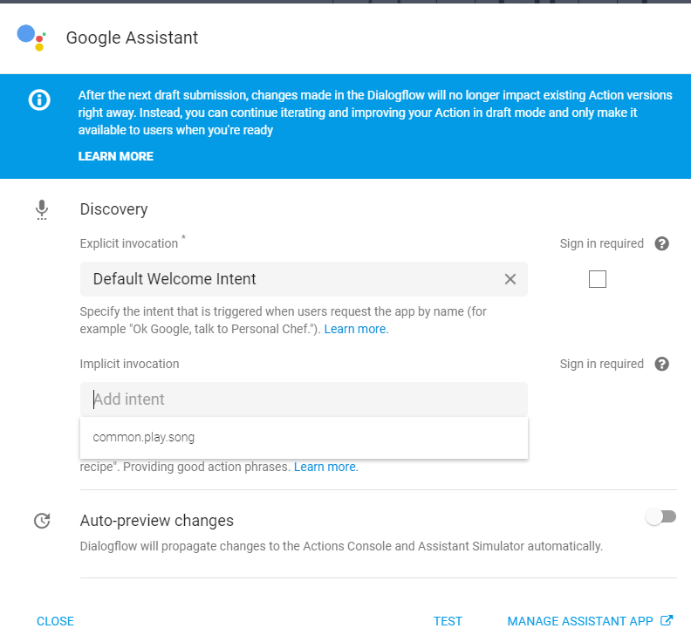Click external link icon beside Manage Assistant App

[667, 621]
